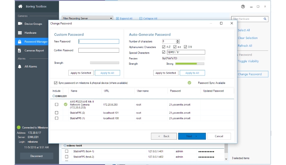This screenshot has height=165, width=286.
Task: Click the All Alarms bell icon
Action: [20, 67]
